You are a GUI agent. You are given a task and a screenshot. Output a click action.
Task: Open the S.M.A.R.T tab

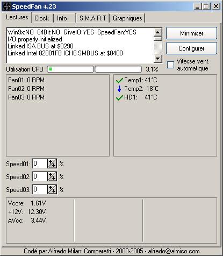tap(93, 18)
